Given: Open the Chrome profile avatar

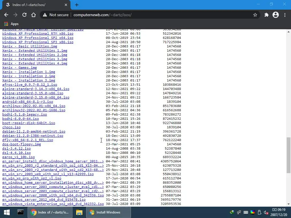Looking at the screenshot, I should coord(276,15).
